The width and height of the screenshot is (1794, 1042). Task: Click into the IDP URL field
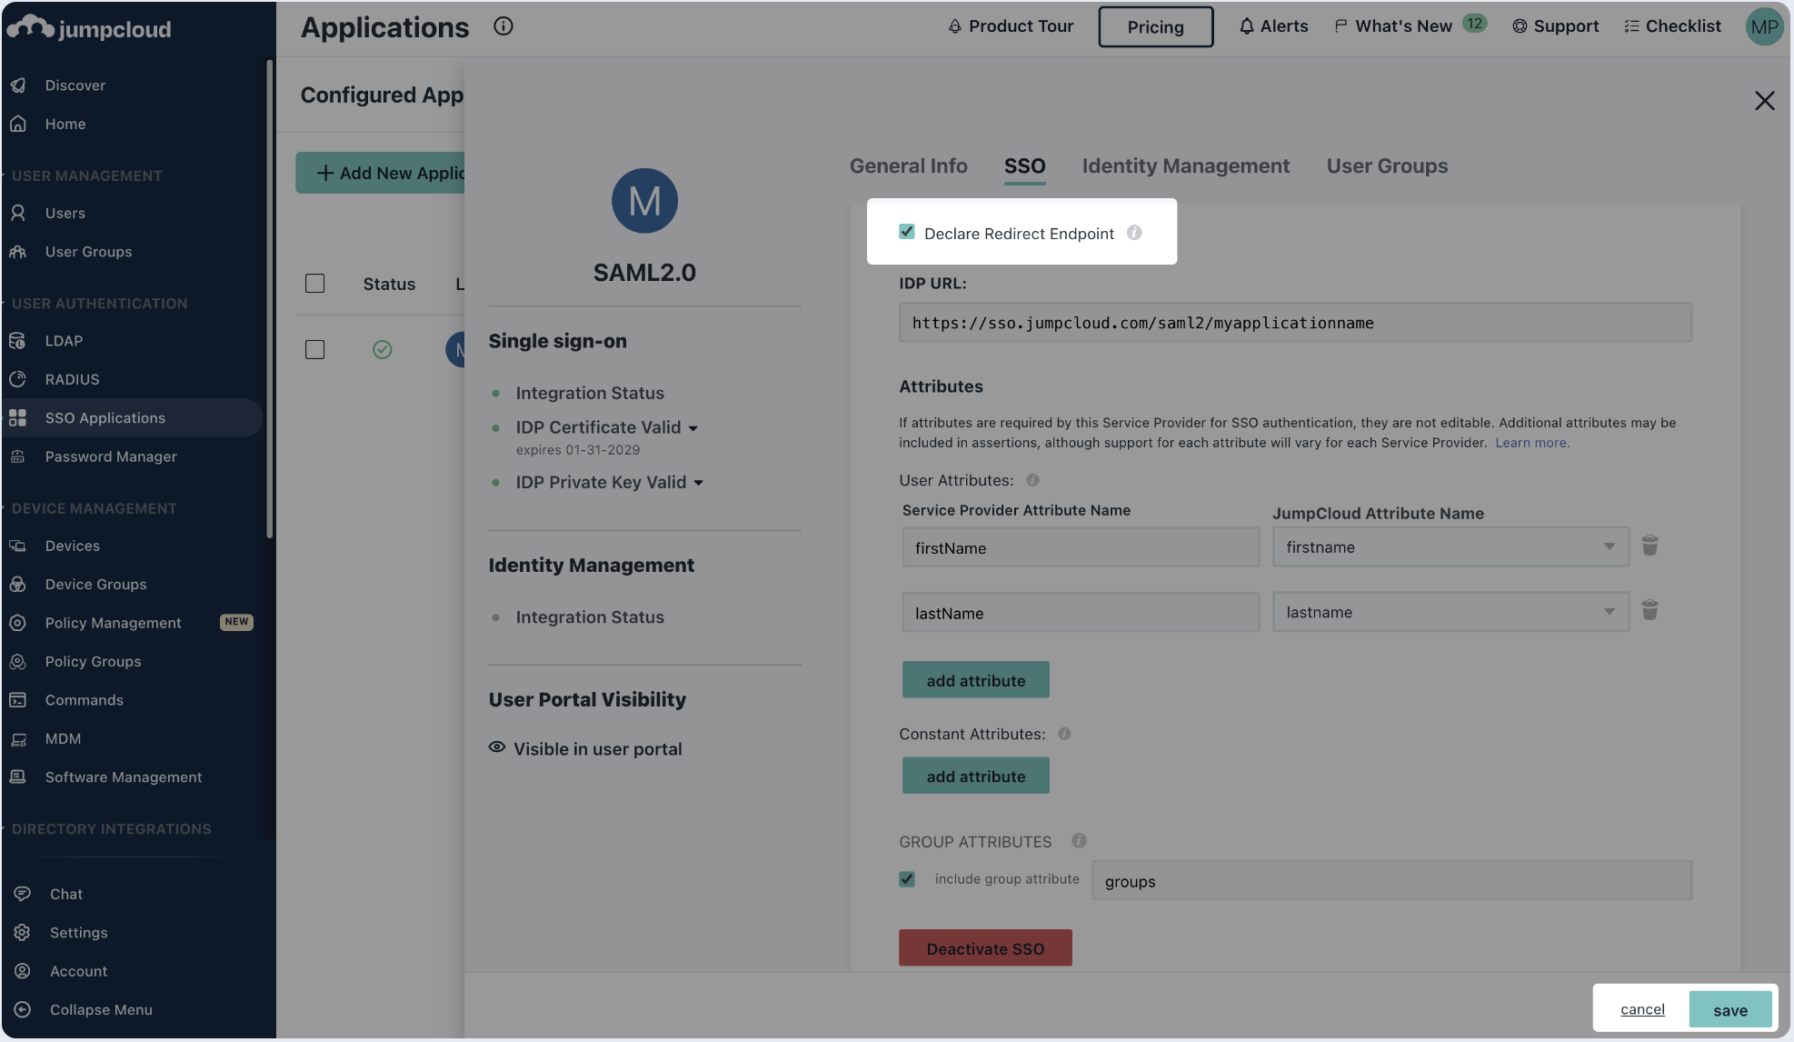coord(1294,323)
